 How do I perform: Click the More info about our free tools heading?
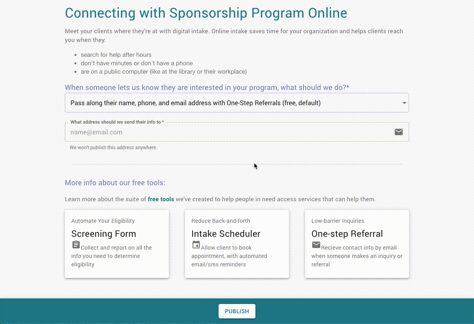pyautogui.click(x=115, y=183)
